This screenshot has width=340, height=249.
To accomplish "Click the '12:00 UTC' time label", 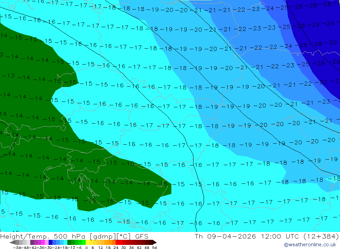I will click(x=280, y=236).
